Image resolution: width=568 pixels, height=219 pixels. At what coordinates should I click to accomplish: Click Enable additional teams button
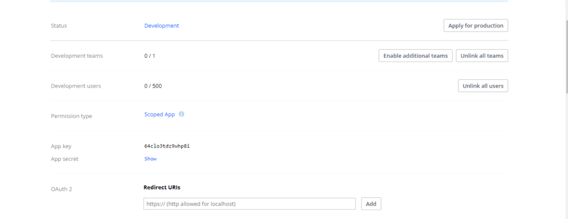tap(415, 56)
